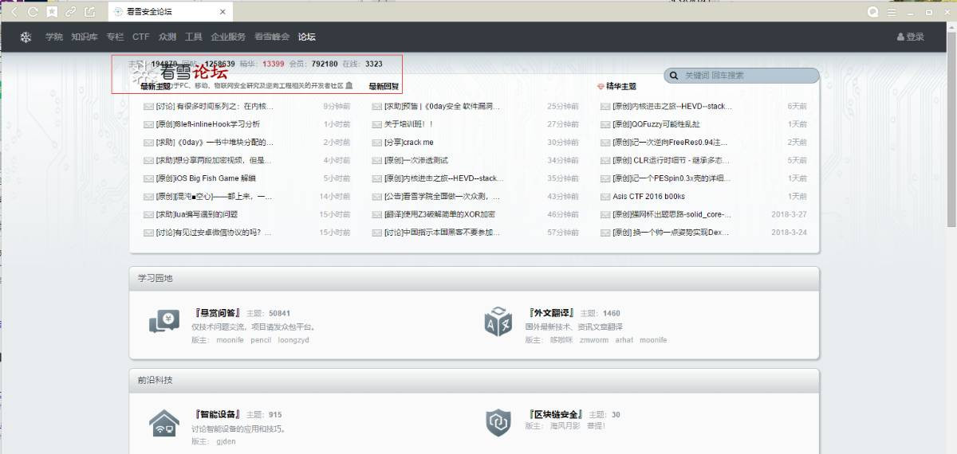Open CTF in the navigation bar
The height and width of the screenshot is (454, 957).
141,37
